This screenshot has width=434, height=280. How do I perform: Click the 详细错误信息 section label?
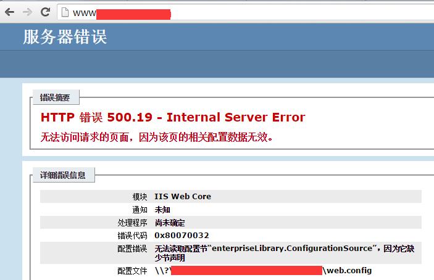click(63, 175)
